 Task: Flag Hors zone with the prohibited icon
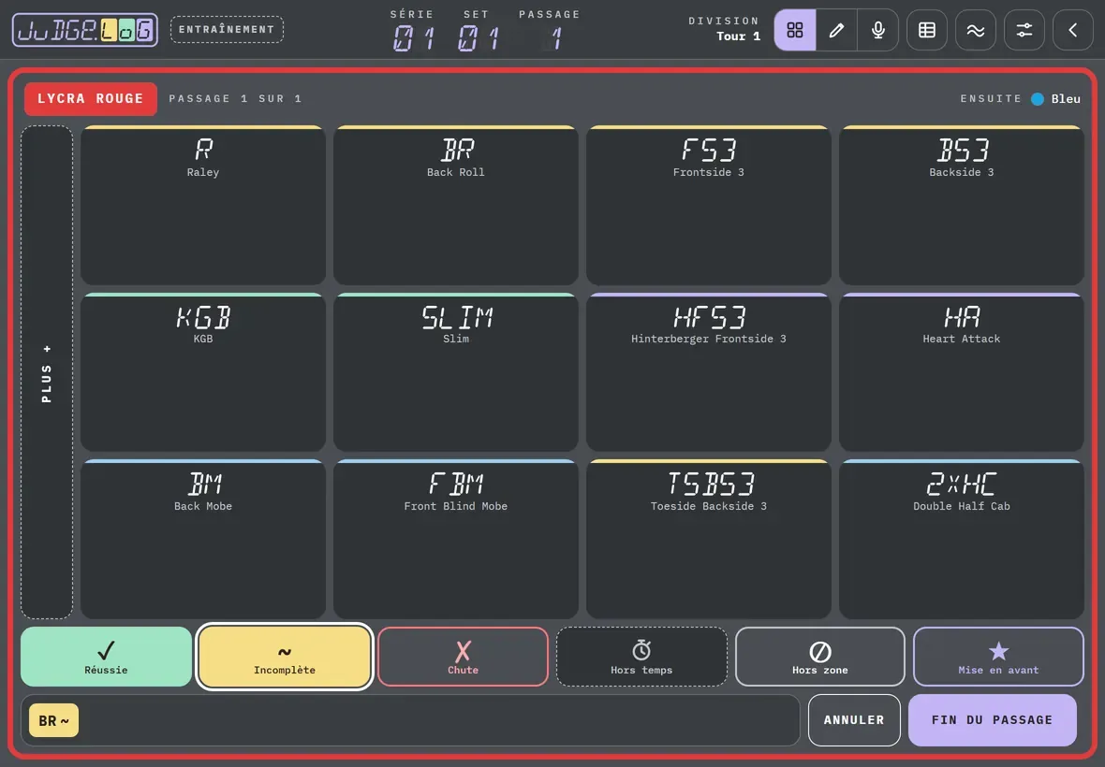[820, 657]
